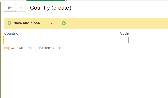Expand the small dropdown arrow beside the dots
The width and height of the screenshot is (168, 98).
pos(52,23)
